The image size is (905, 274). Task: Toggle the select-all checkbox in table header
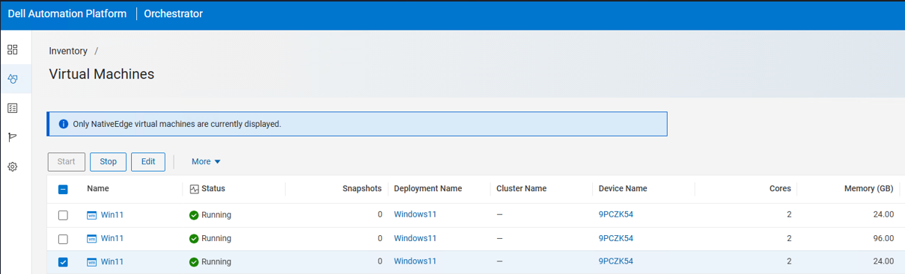click(x=63, y=190)
